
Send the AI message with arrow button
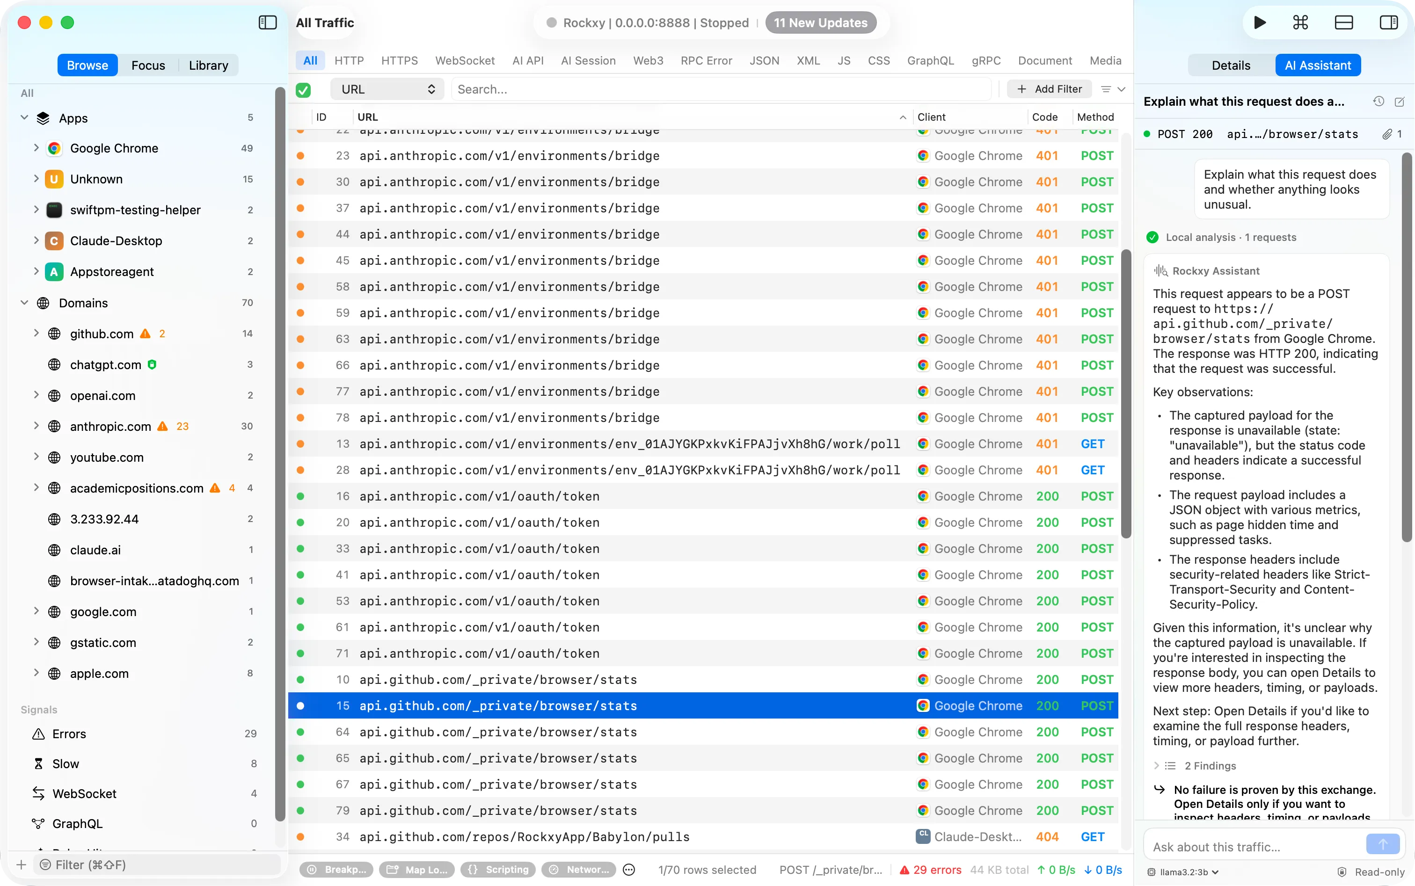click(x=1382, y=844)
